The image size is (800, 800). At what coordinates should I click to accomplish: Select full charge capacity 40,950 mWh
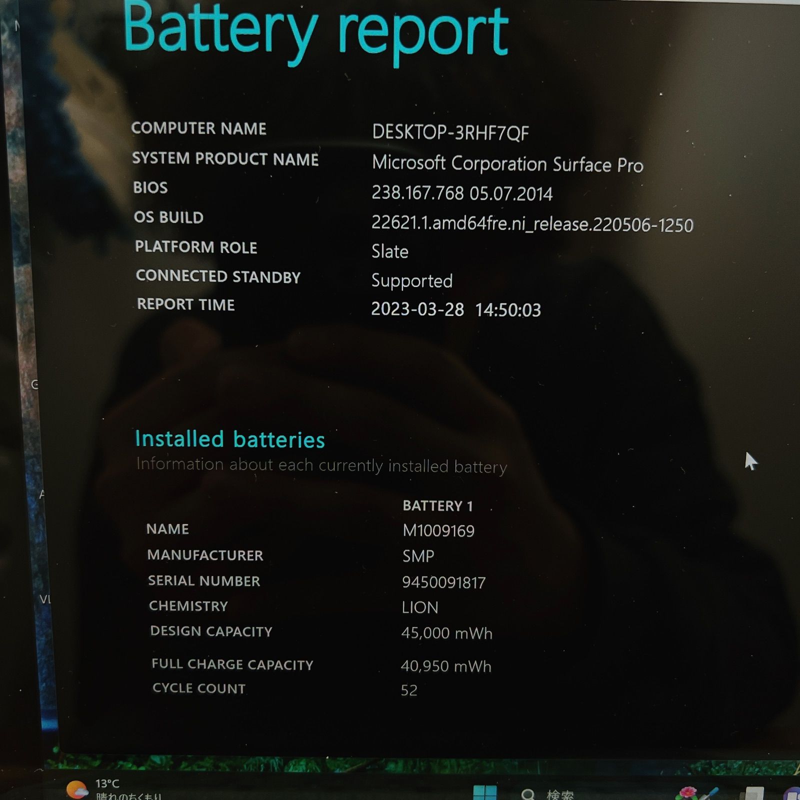[x=446, y=666]
